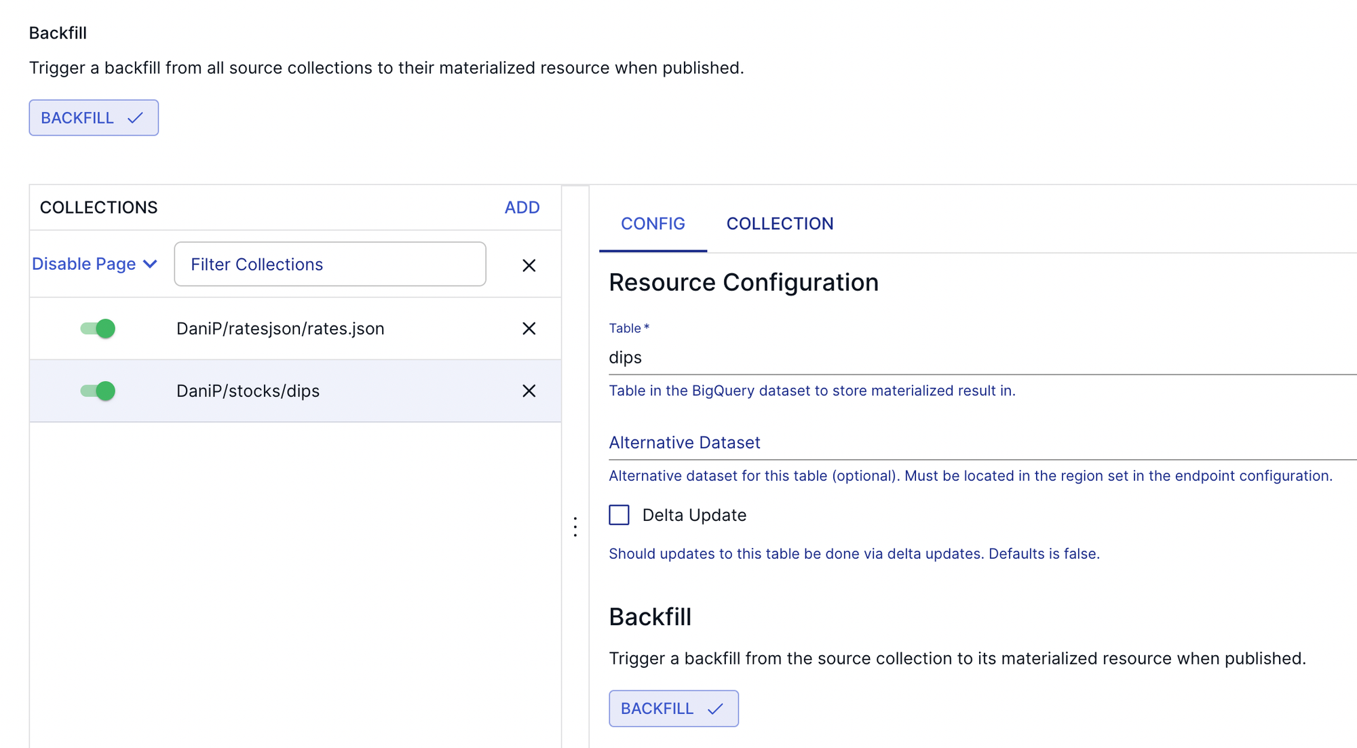
Task: Enable the Delta Update checkbox
Action: 619,515
